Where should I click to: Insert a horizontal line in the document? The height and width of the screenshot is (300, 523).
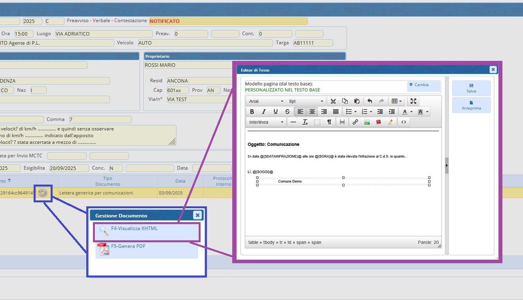point(293,122)
